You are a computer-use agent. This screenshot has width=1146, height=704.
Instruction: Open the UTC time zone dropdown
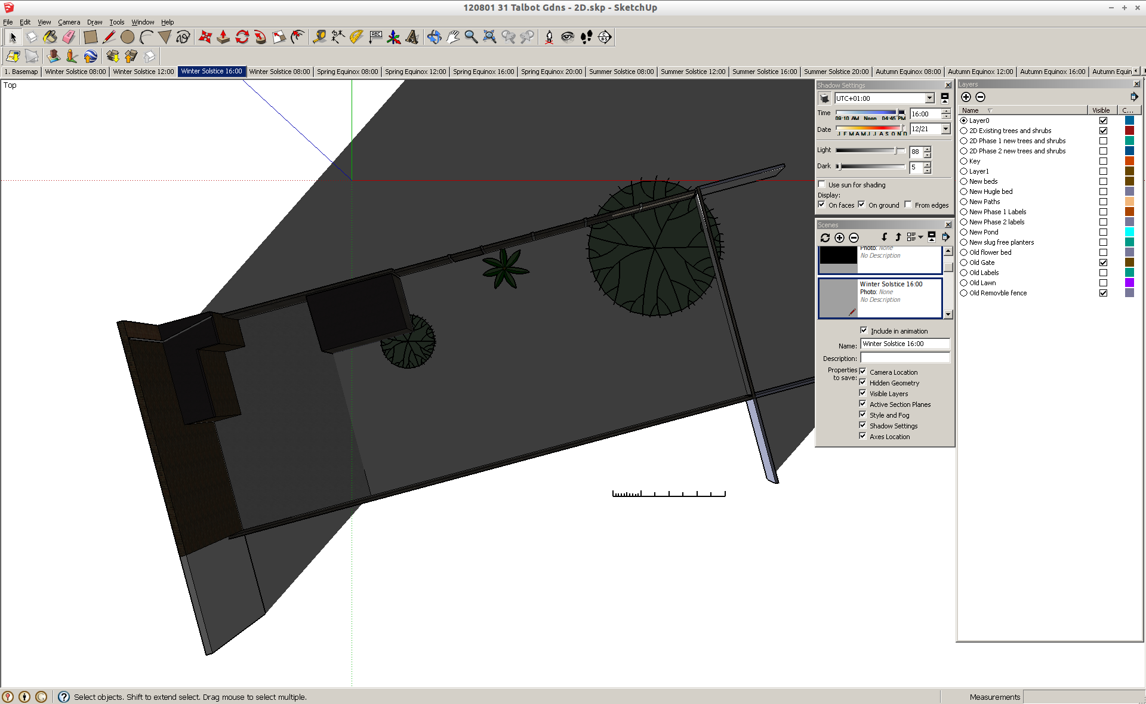coord(929,98)
